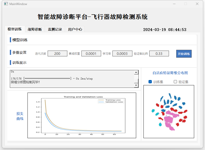
Task: Minimize the MainWindow window
Action: pyautogui.click(x=174, y=4)
